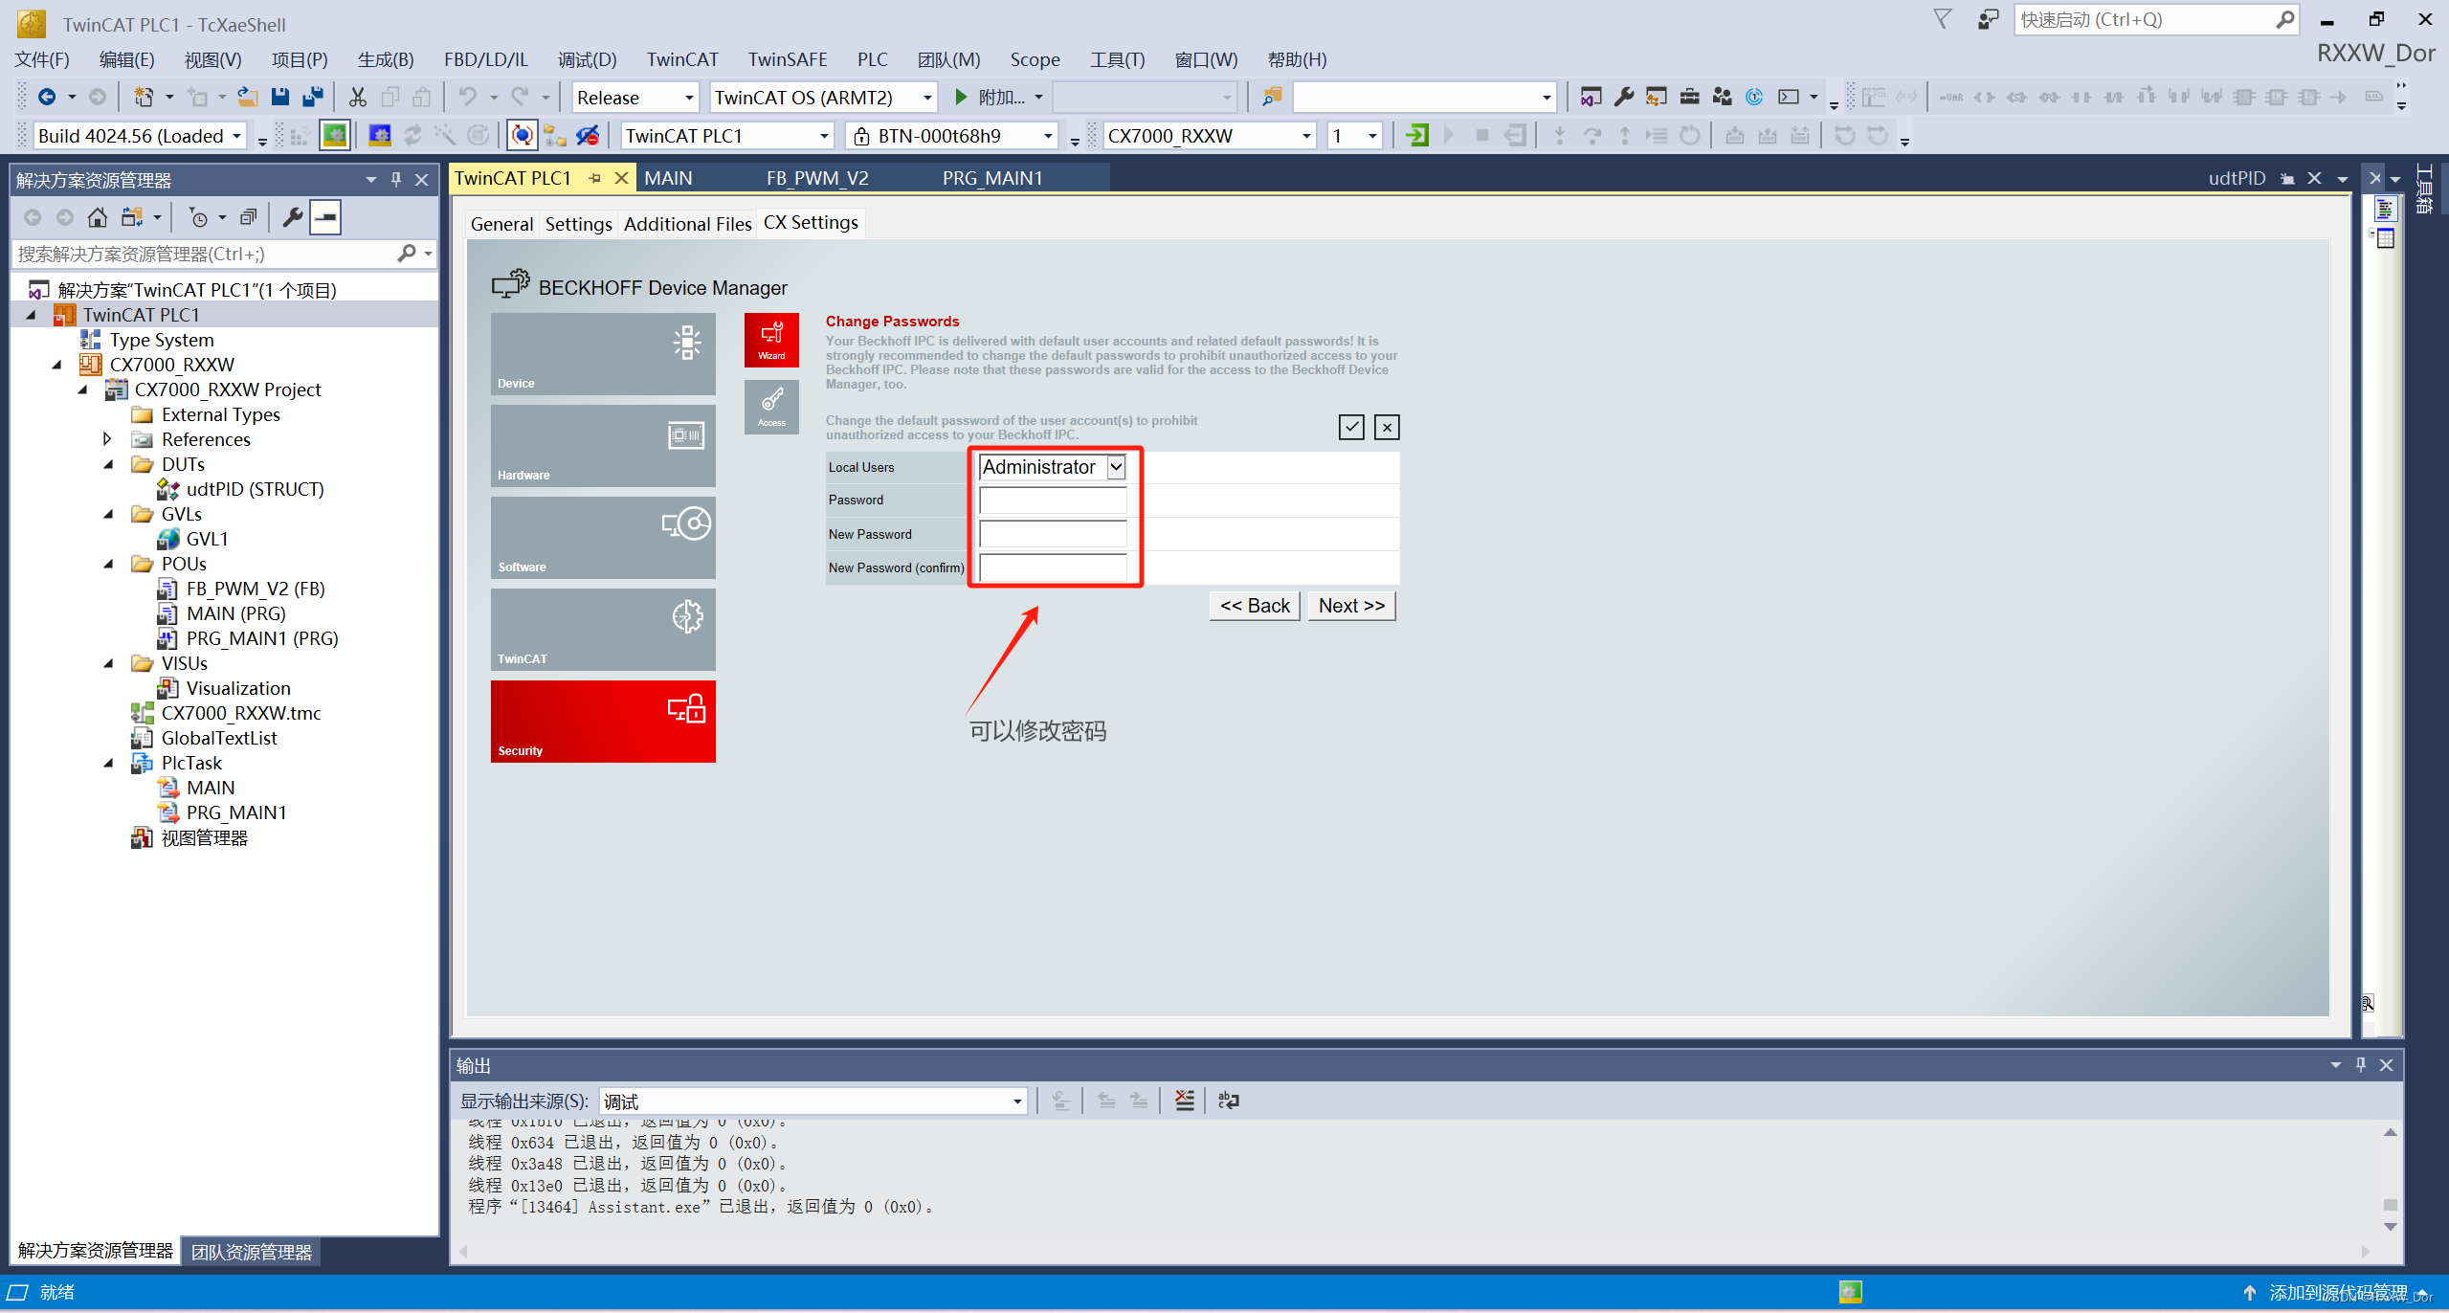Click the green Login to PLC icon
The image size is (2449, 1313).
(x=1416, y=136)
